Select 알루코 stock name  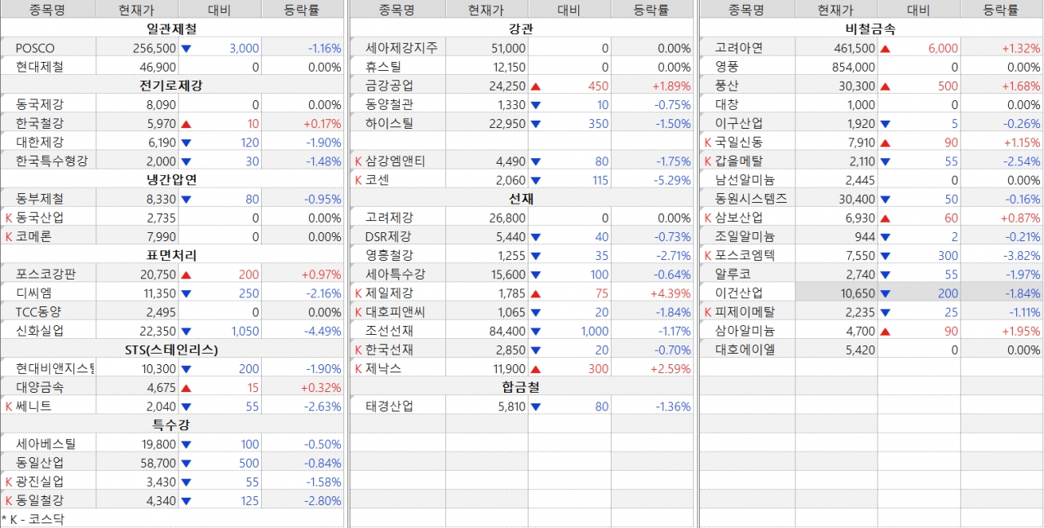click(733, 274)
